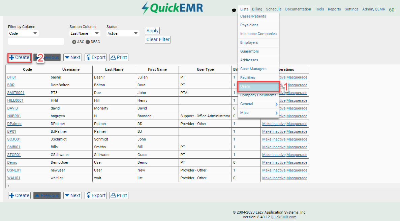This screenshot has height=221, width=400.
Task: Open the Admin, QEMR user menu
Action: (x=374, y=9)
